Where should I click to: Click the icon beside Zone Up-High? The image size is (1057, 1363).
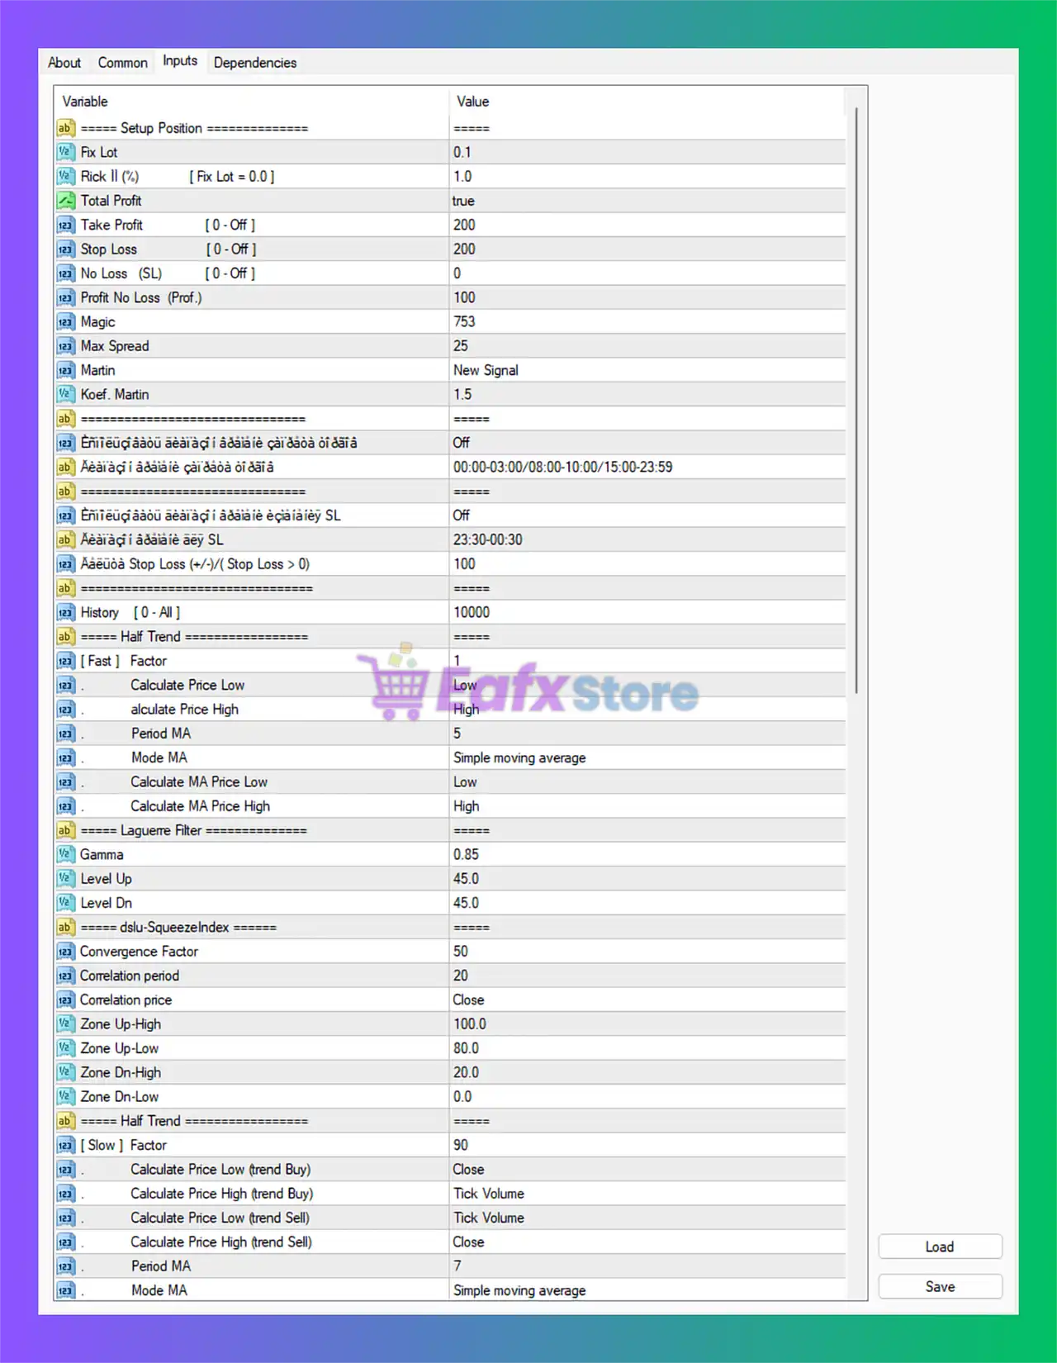[65, 1024]
